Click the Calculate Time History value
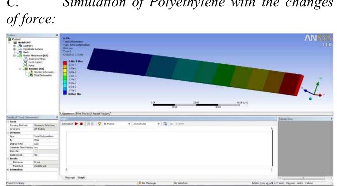Image resolution: width=337 pixels, height=186 pixels. (x=46, y=148)
